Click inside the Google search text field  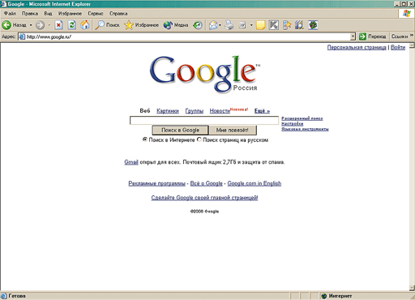[x=204, y=120]
